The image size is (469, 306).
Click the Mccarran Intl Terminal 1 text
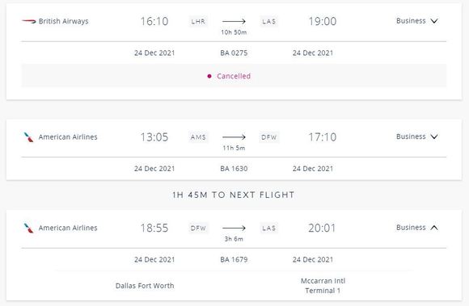click(x=323, y=286)
